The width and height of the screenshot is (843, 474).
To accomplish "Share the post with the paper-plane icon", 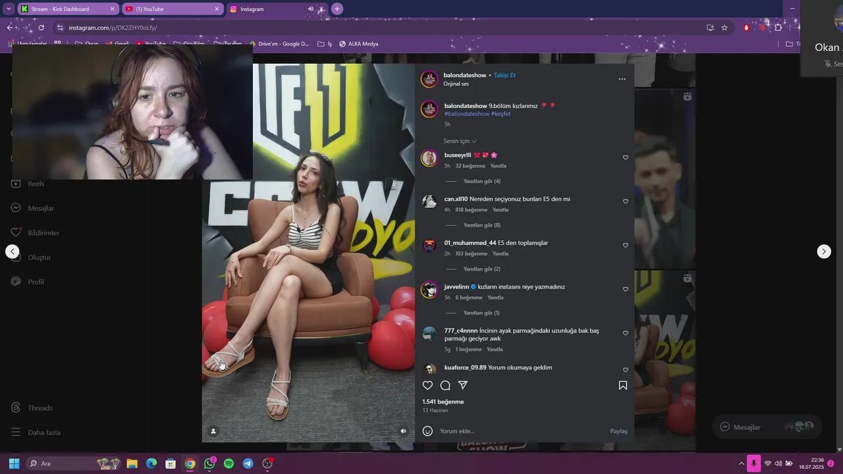I will pos(463,386).
